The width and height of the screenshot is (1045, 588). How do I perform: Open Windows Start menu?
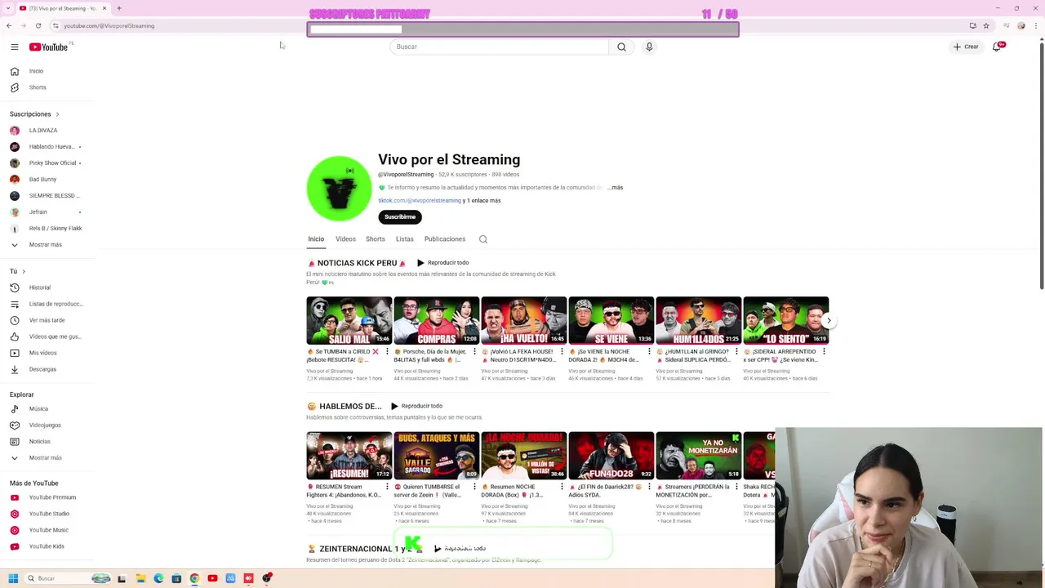coord(13,578)
